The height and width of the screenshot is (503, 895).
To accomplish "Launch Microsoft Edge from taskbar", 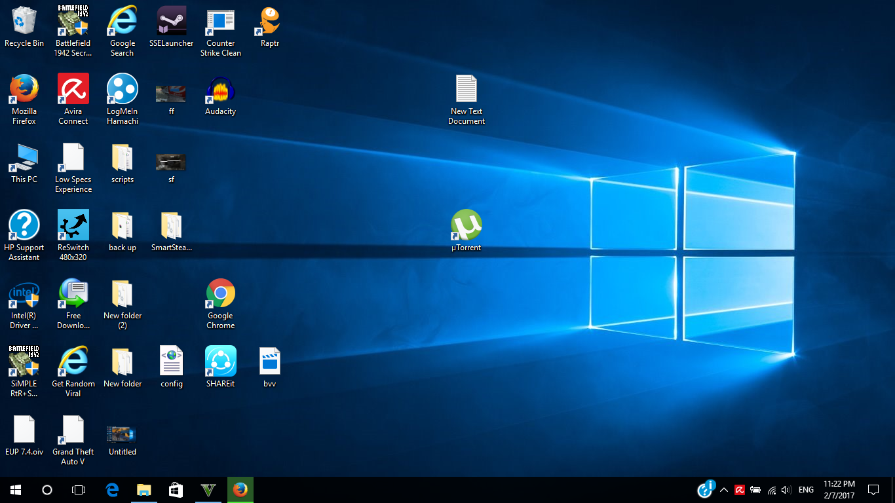I will pos(112,490).
